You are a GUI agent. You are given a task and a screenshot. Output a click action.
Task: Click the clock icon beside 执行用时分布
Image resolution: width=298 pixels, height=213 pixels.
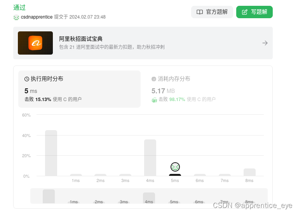pos(27,79)
